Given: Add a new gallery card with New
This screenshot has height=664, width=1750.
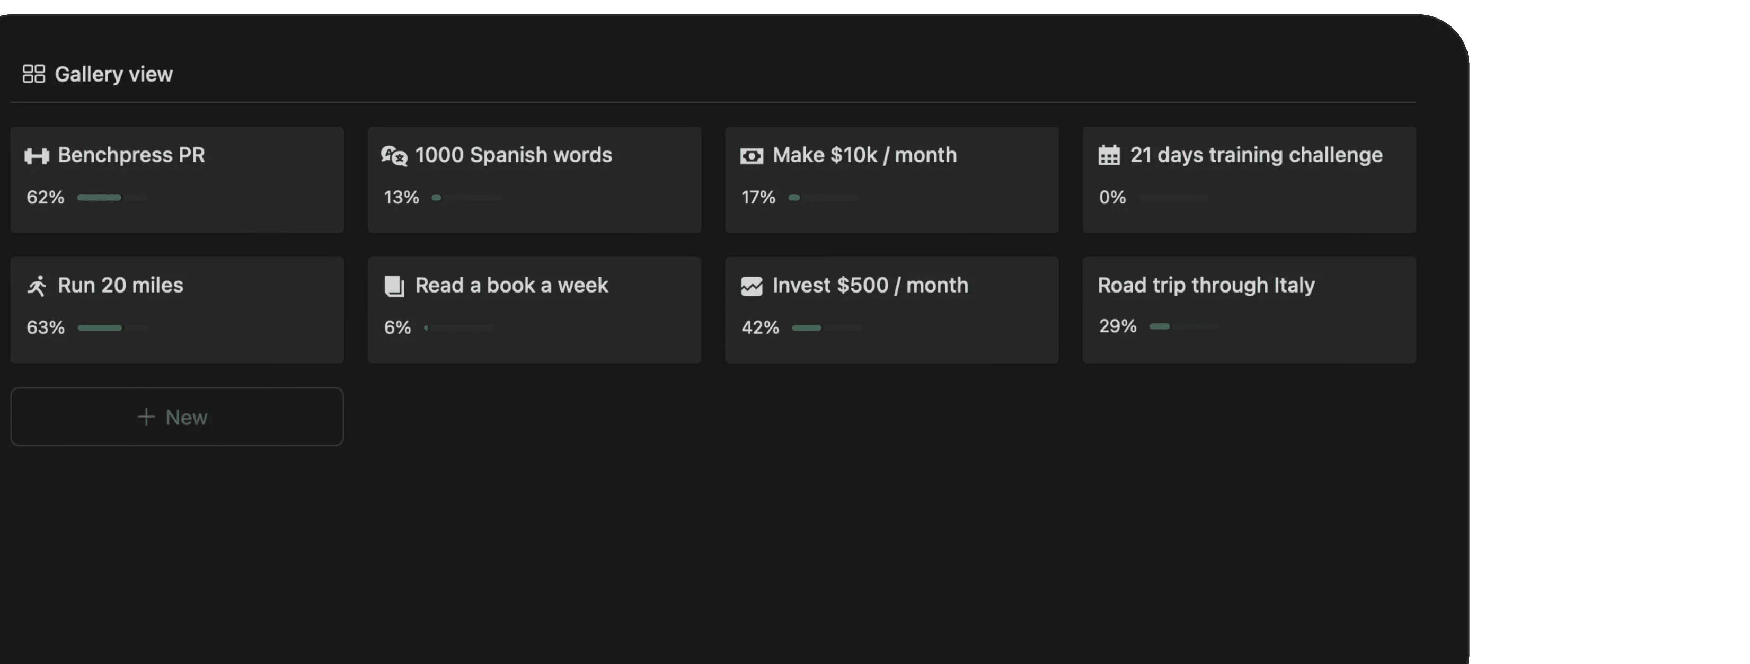Looking at the screenshot, I should click(176, 416).
